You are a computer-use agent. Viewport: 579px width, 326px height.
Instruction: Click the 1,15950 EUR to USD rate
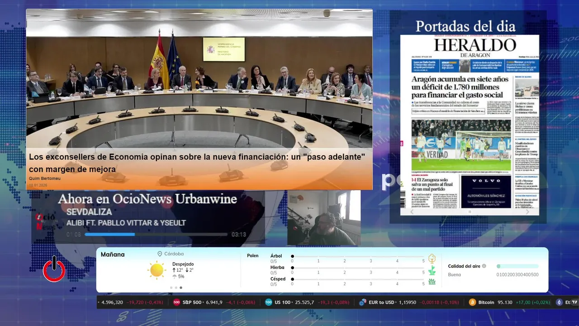pos(407,302)
